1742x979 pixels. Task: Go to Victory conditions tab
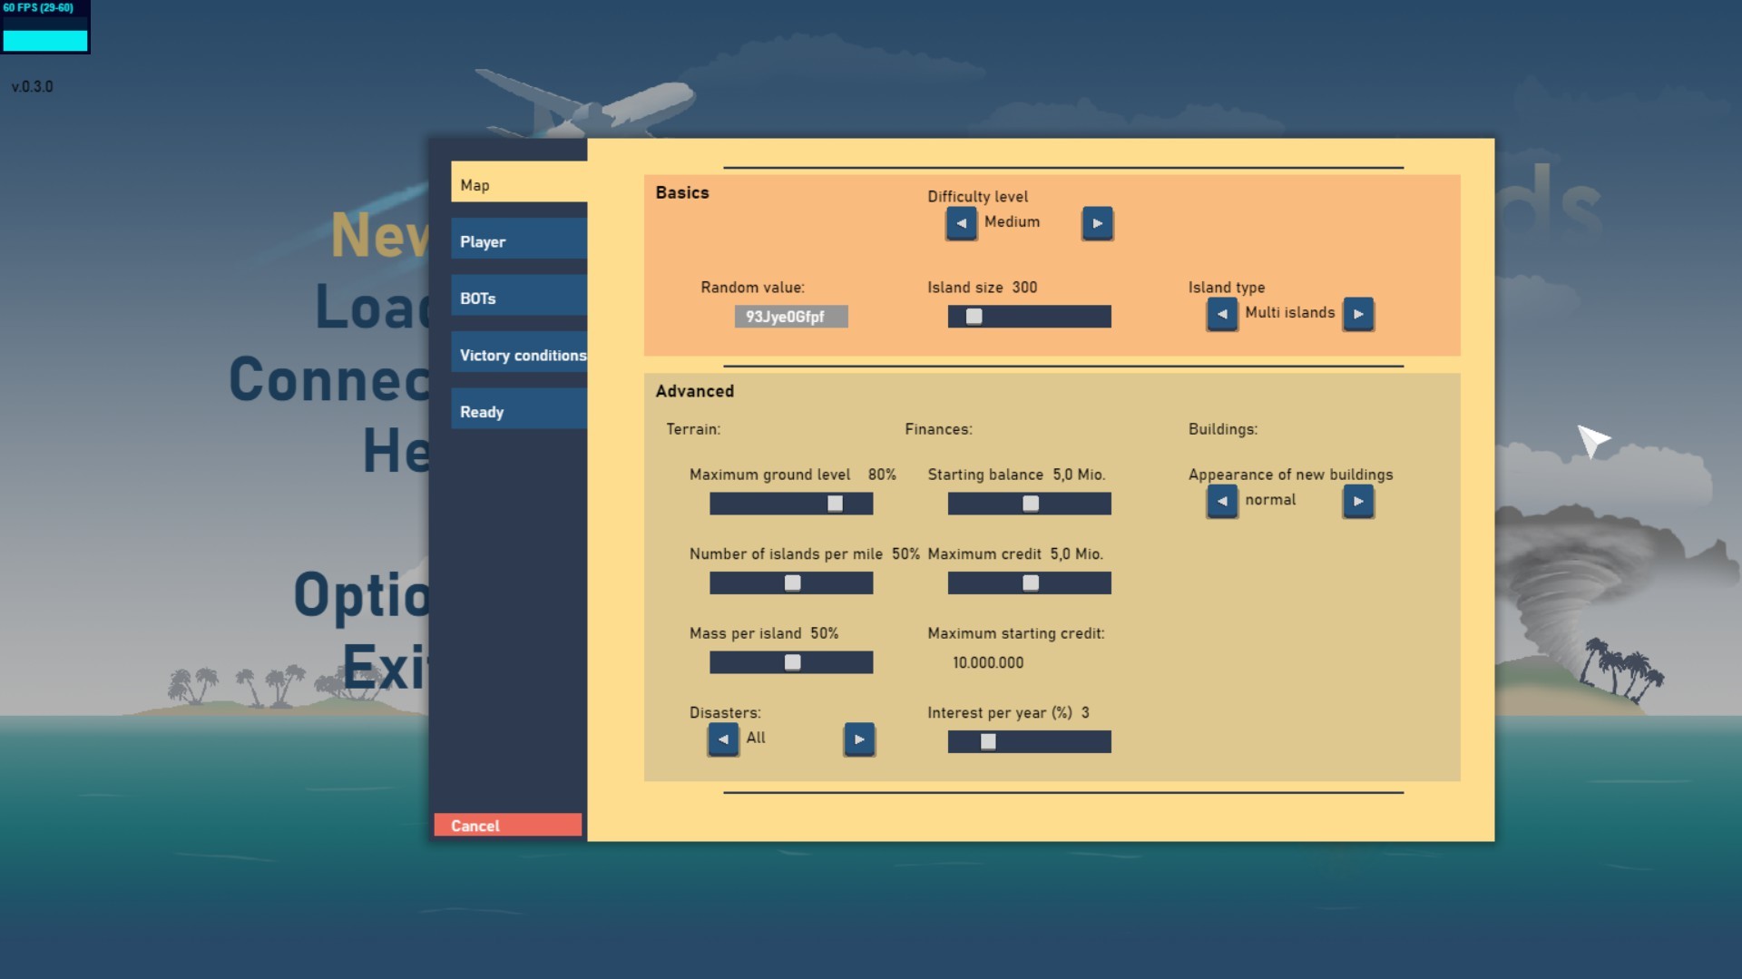(x=518, y=355)
